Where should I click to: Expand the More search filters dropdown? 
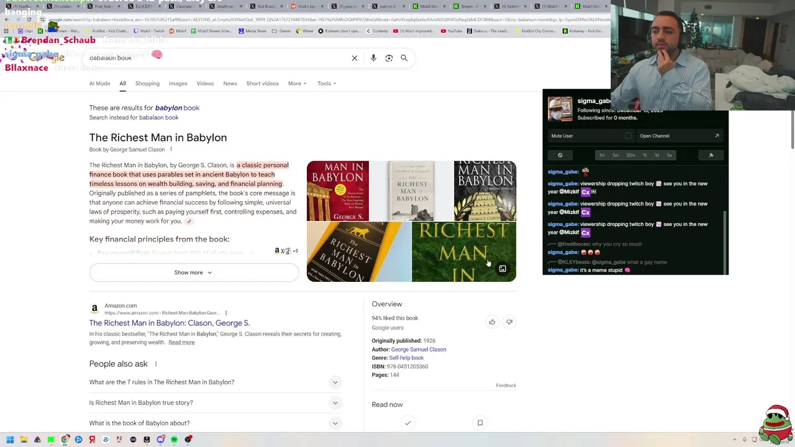[297, 83]
